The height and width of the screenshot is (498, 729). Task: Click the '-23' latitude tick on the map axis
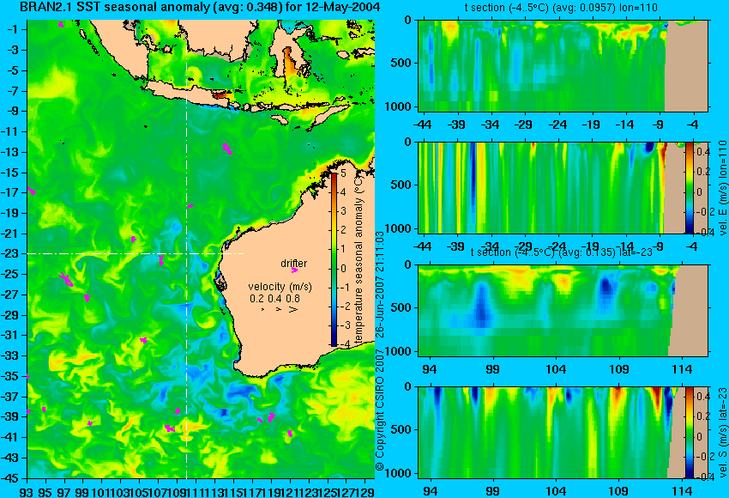pos(11,253)
